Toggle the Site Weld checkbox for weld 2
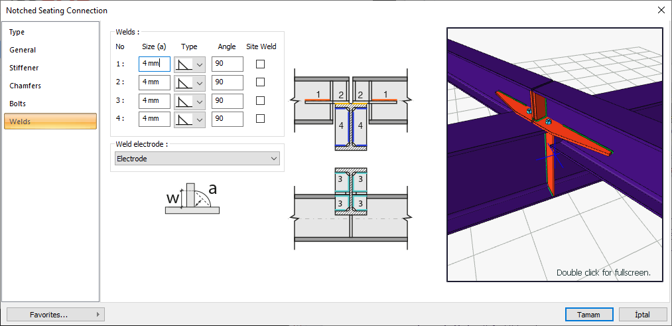This screenshot has width=672, height=326. (260, 82)
